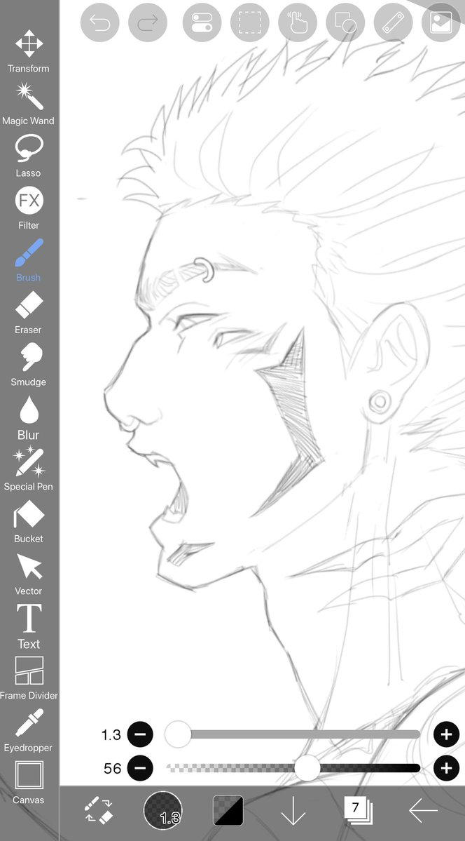This screenshot has height=841, width=465.
Task: Select the Brush tool
Action: (29, 261)
